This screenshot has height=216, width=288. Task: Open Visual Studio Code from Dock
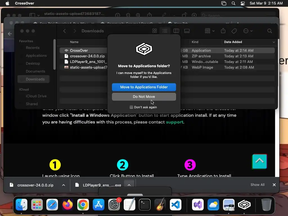[175, 204]
